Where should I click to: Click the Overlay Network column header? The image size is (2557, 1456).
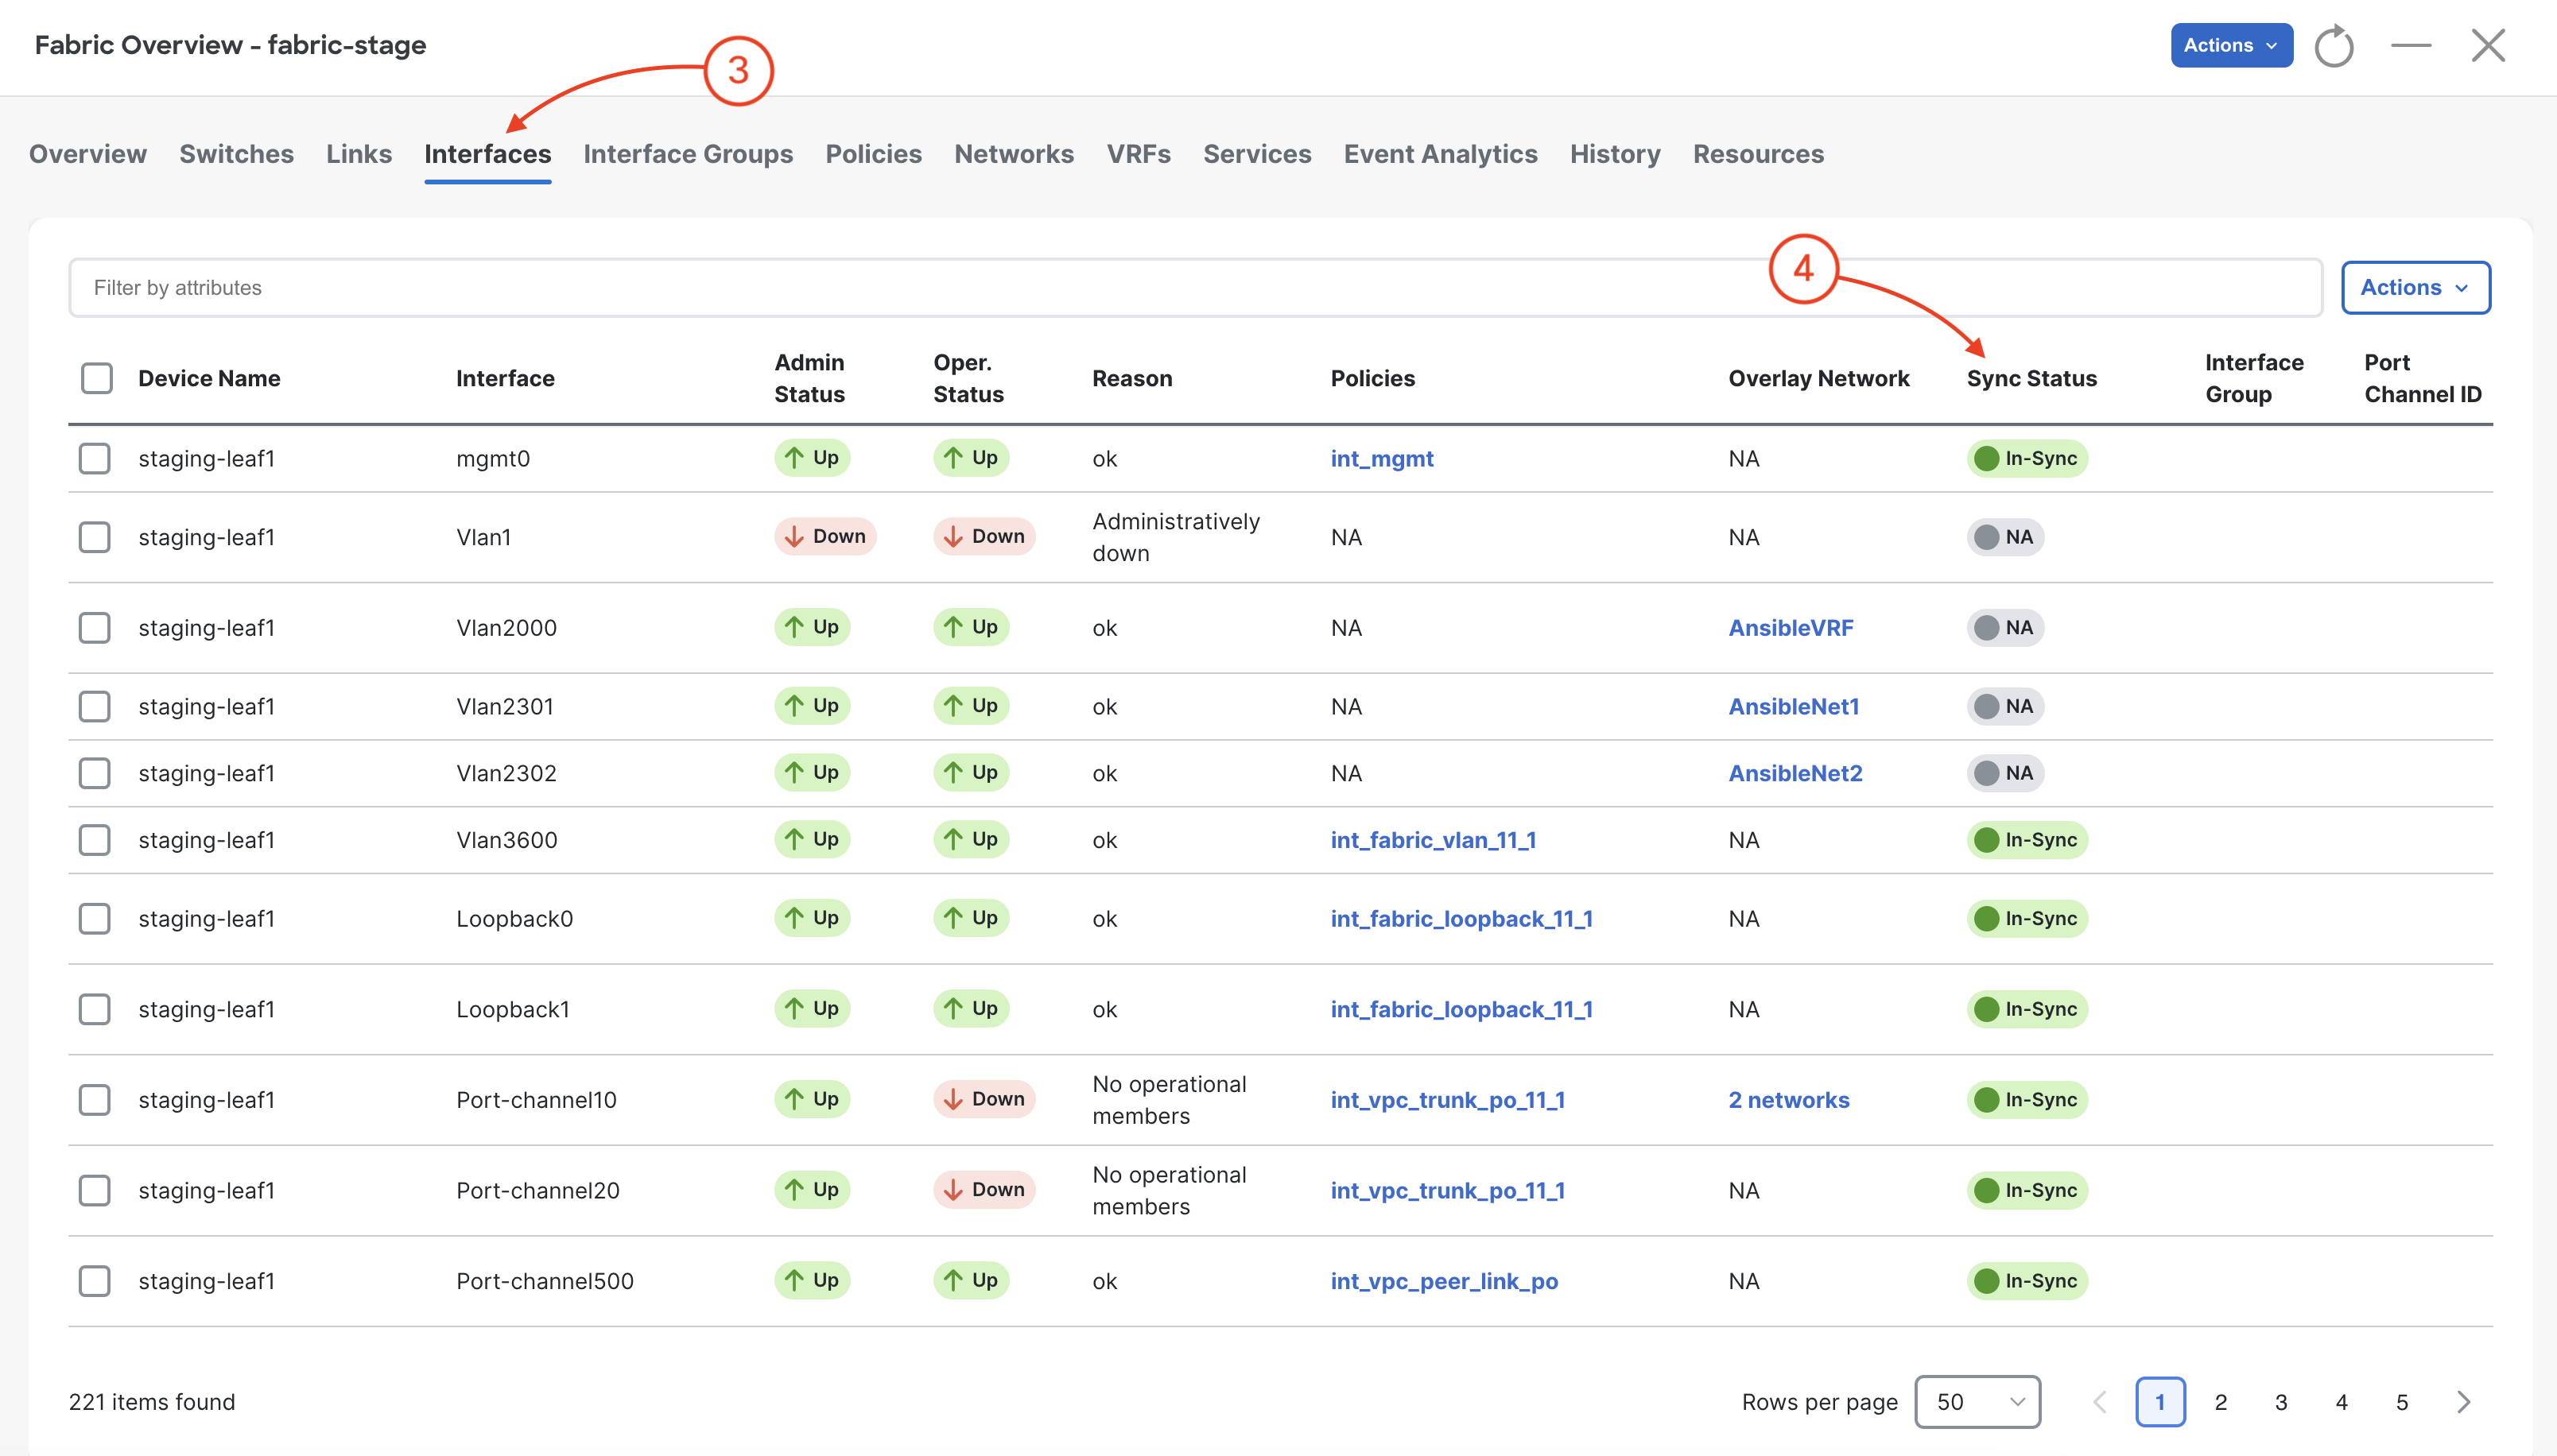click(x=1818, y=379)
